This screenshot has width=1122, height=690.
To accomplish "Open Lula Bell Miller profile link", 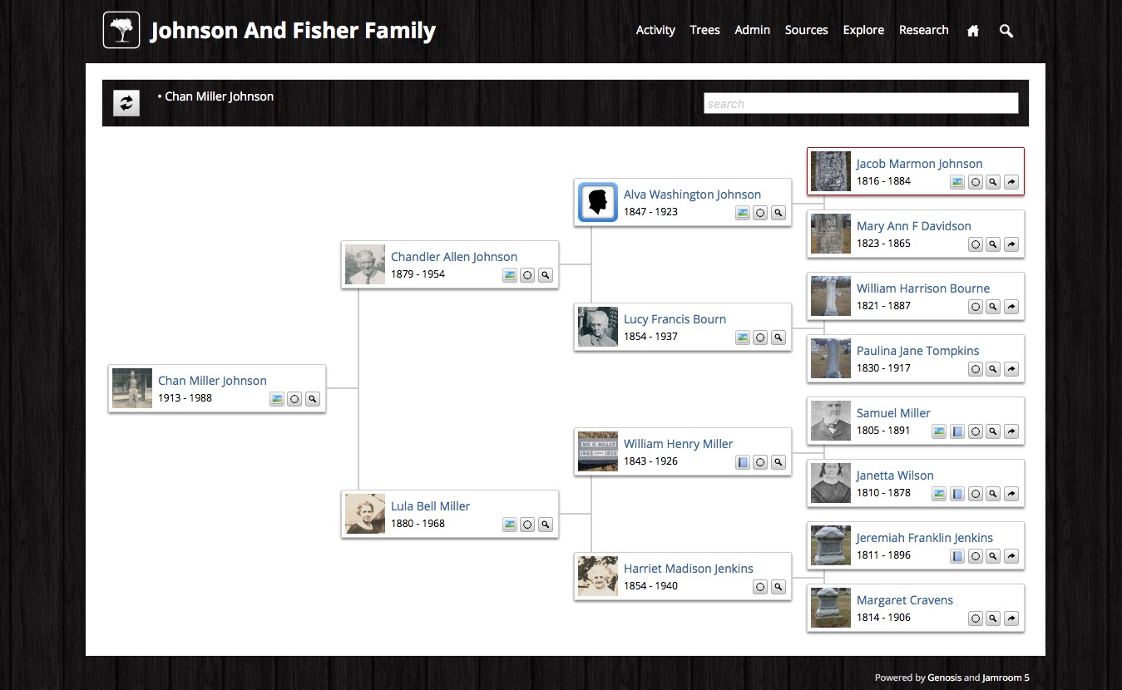I will 430,506.
